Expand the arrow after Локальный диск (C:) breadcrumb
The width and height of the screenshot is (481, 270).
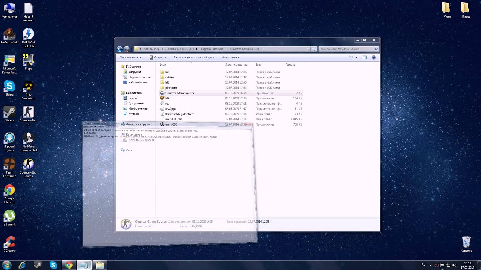196,49
